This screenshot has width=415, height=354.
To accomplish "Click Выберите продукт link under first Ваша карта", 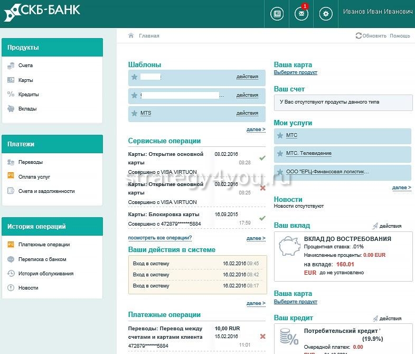I will tap(296, 72).
